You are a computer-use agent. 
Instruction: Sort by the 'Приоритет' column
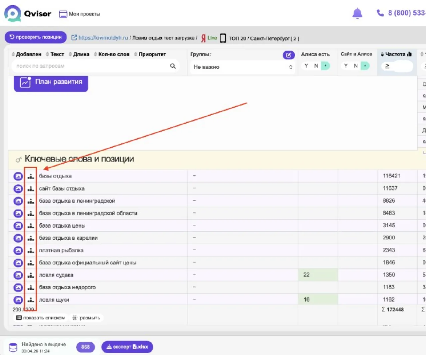pos(150,54)
